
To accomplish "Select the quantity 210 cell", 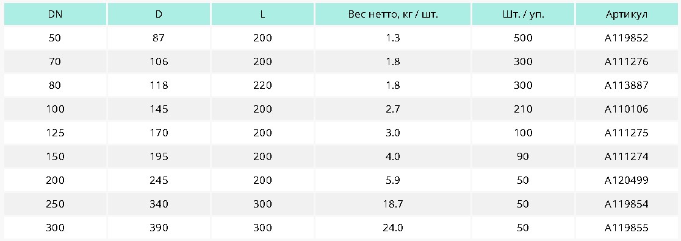I will 523,109.
